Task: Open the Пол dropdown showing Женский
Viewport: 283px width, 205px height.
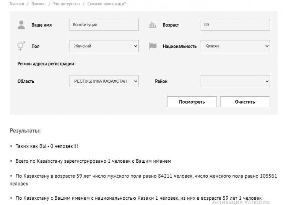Action: tap(104, 46)
